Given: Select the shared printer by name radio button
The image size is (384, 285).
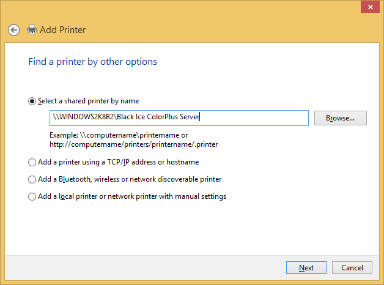Looking at the screenshot, I should [32, 101].
